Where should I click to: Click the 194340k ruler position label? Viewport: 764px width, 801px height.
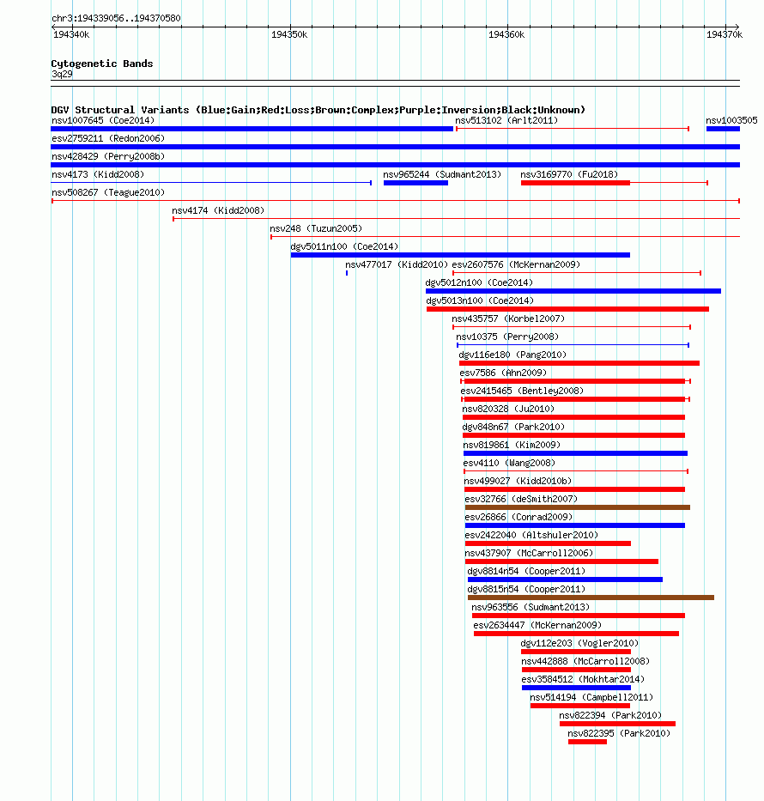pos(71,34)
